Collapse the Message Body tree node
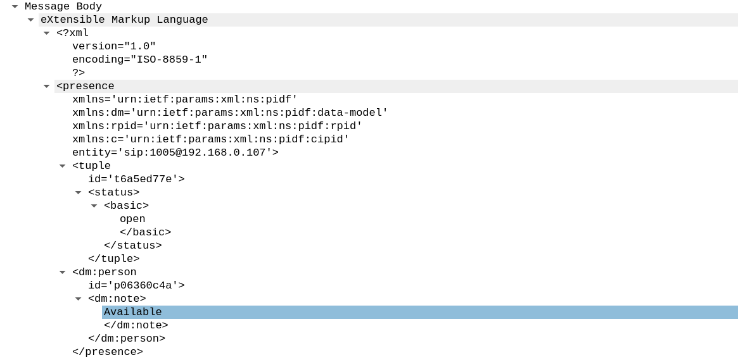The image size is (738, 360). [x=15, y=6]
